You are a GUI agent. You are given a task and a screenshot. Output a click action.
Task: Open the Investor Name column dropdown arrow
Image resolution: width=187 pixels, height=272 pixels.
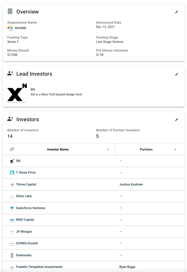(108, 149)
